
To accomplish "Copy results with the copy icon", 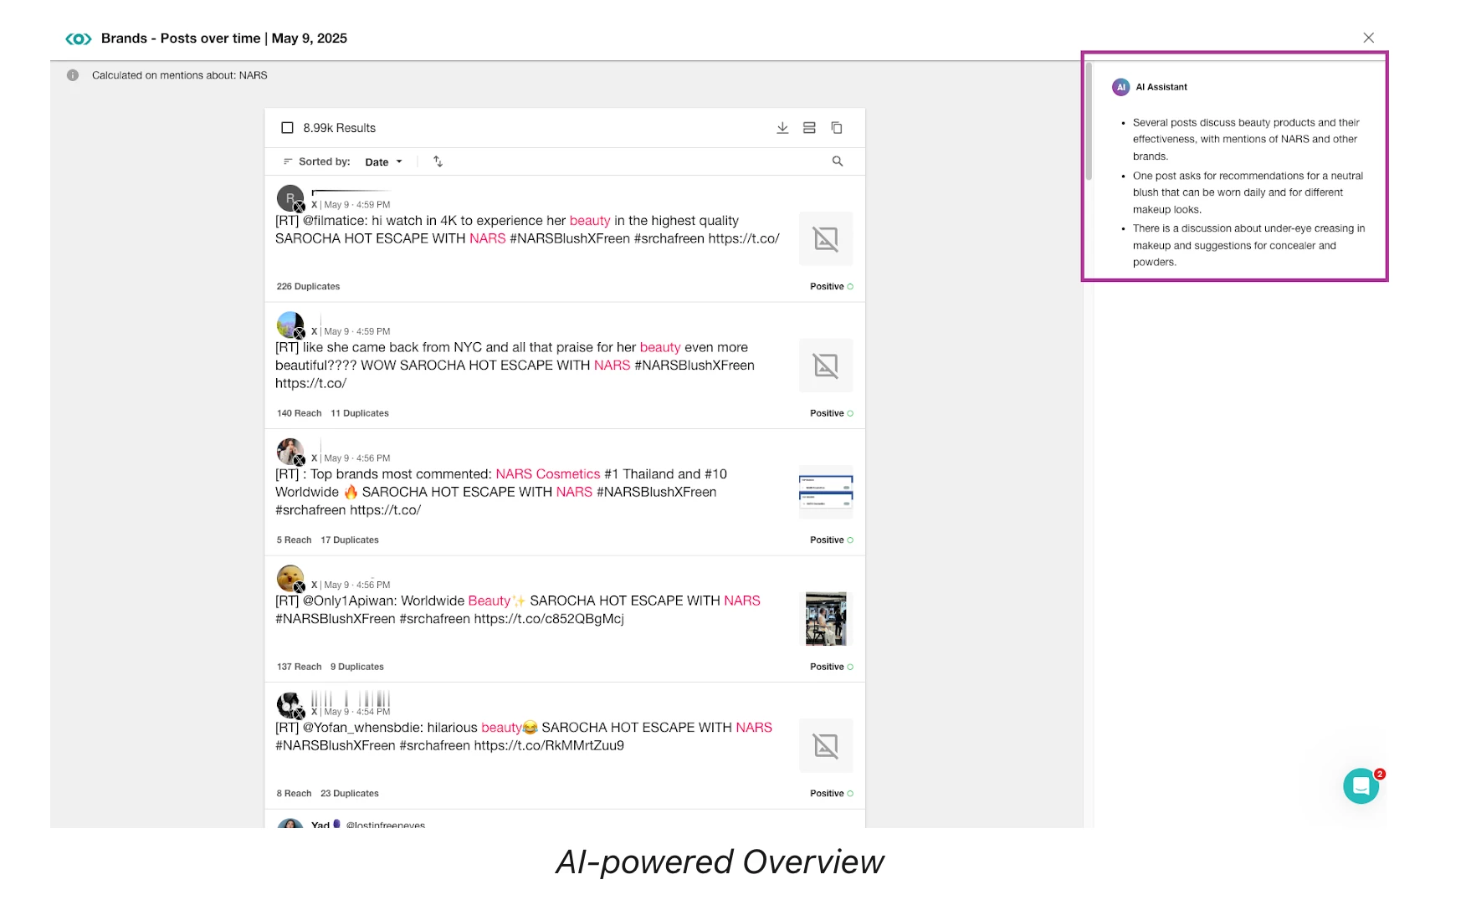I will pyautogui.click(x=836, y=128).
